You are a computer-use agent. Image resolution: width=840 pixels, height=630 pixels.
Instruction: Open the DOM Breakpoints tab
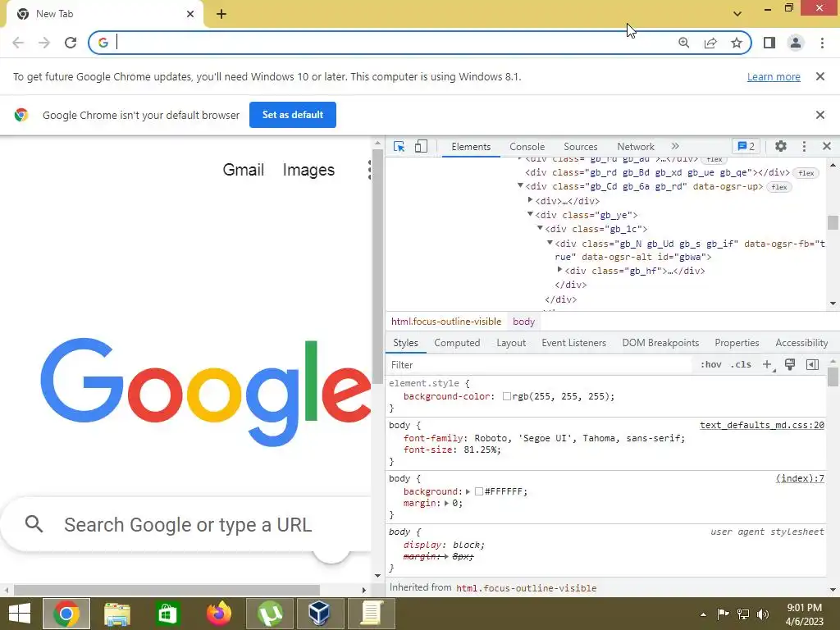[660, 343]
